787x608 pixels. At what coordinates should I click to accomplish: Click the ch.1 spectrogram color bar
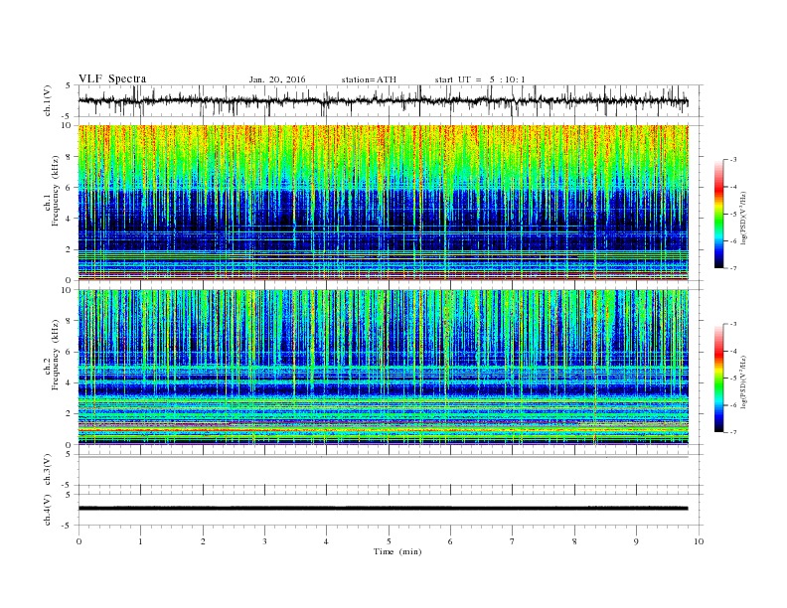(x=719, y=215)
